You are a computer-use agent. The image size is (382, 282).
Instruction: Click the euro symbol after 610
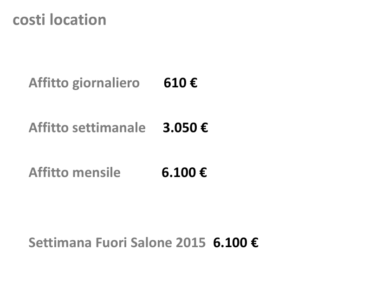(x=194, y=83)
